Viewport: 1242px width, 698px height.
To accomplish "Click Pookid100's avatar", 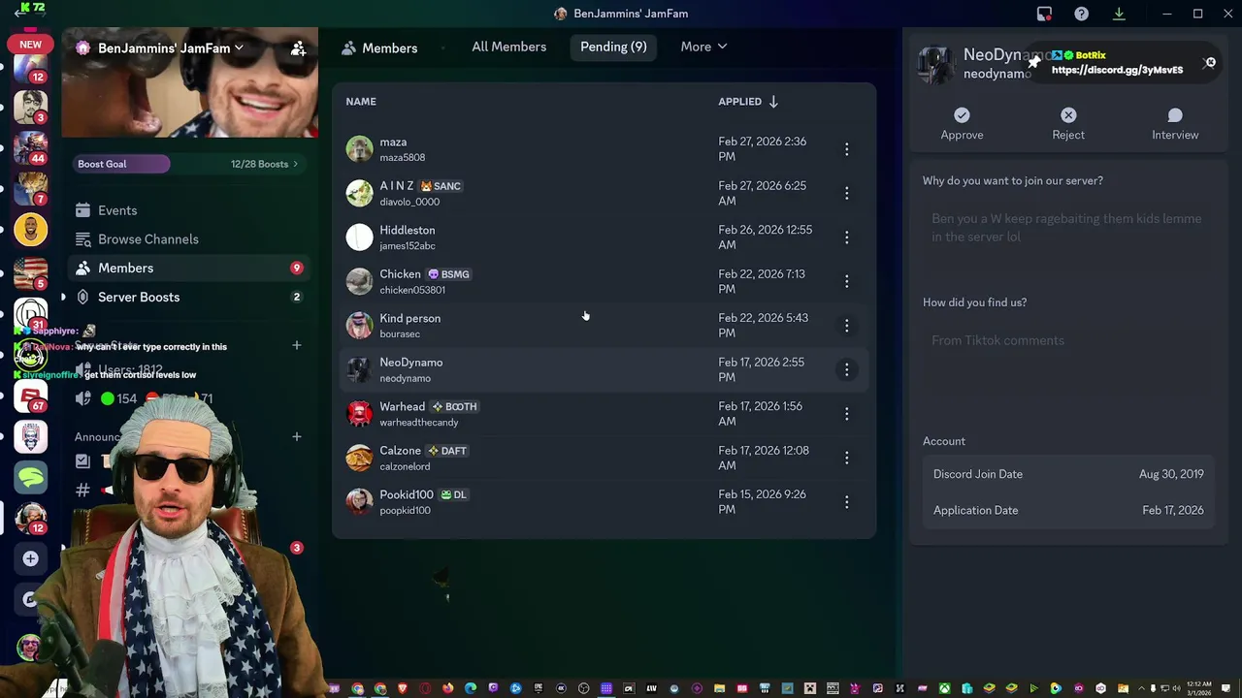I will tap(359, 502).
